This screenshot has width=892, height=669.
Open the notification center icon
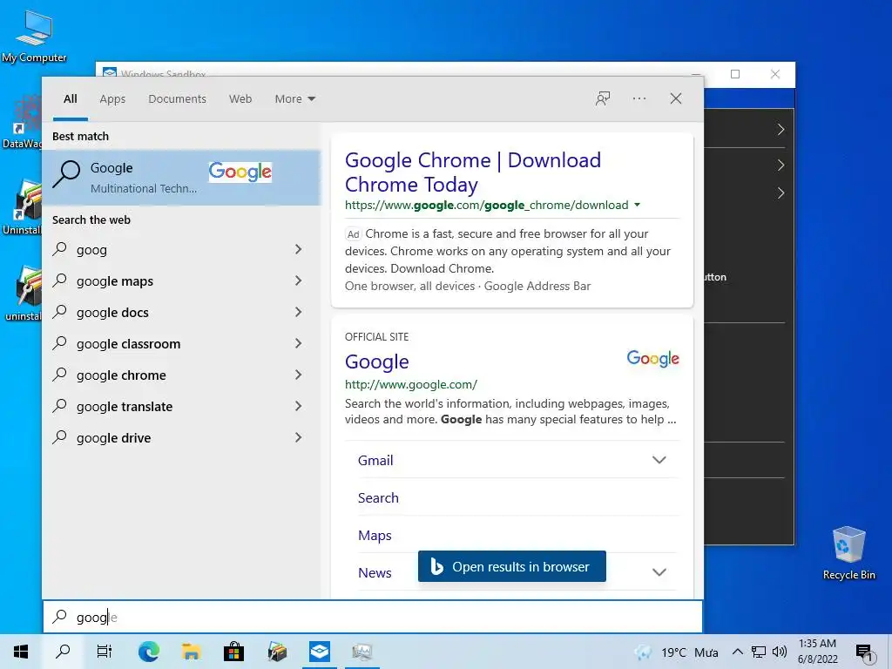coord(864,653)
